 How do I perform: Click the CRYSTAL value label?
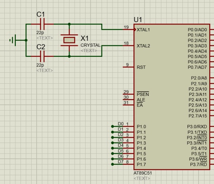pyautogui.click(x=90, y=45)
